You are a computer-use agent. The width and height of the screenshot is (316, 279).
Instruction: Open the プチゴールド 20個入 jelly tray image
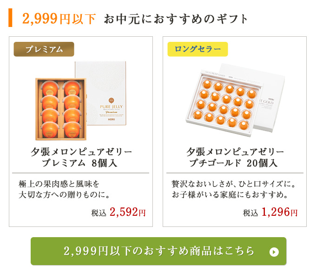click(x=235, y=100)
